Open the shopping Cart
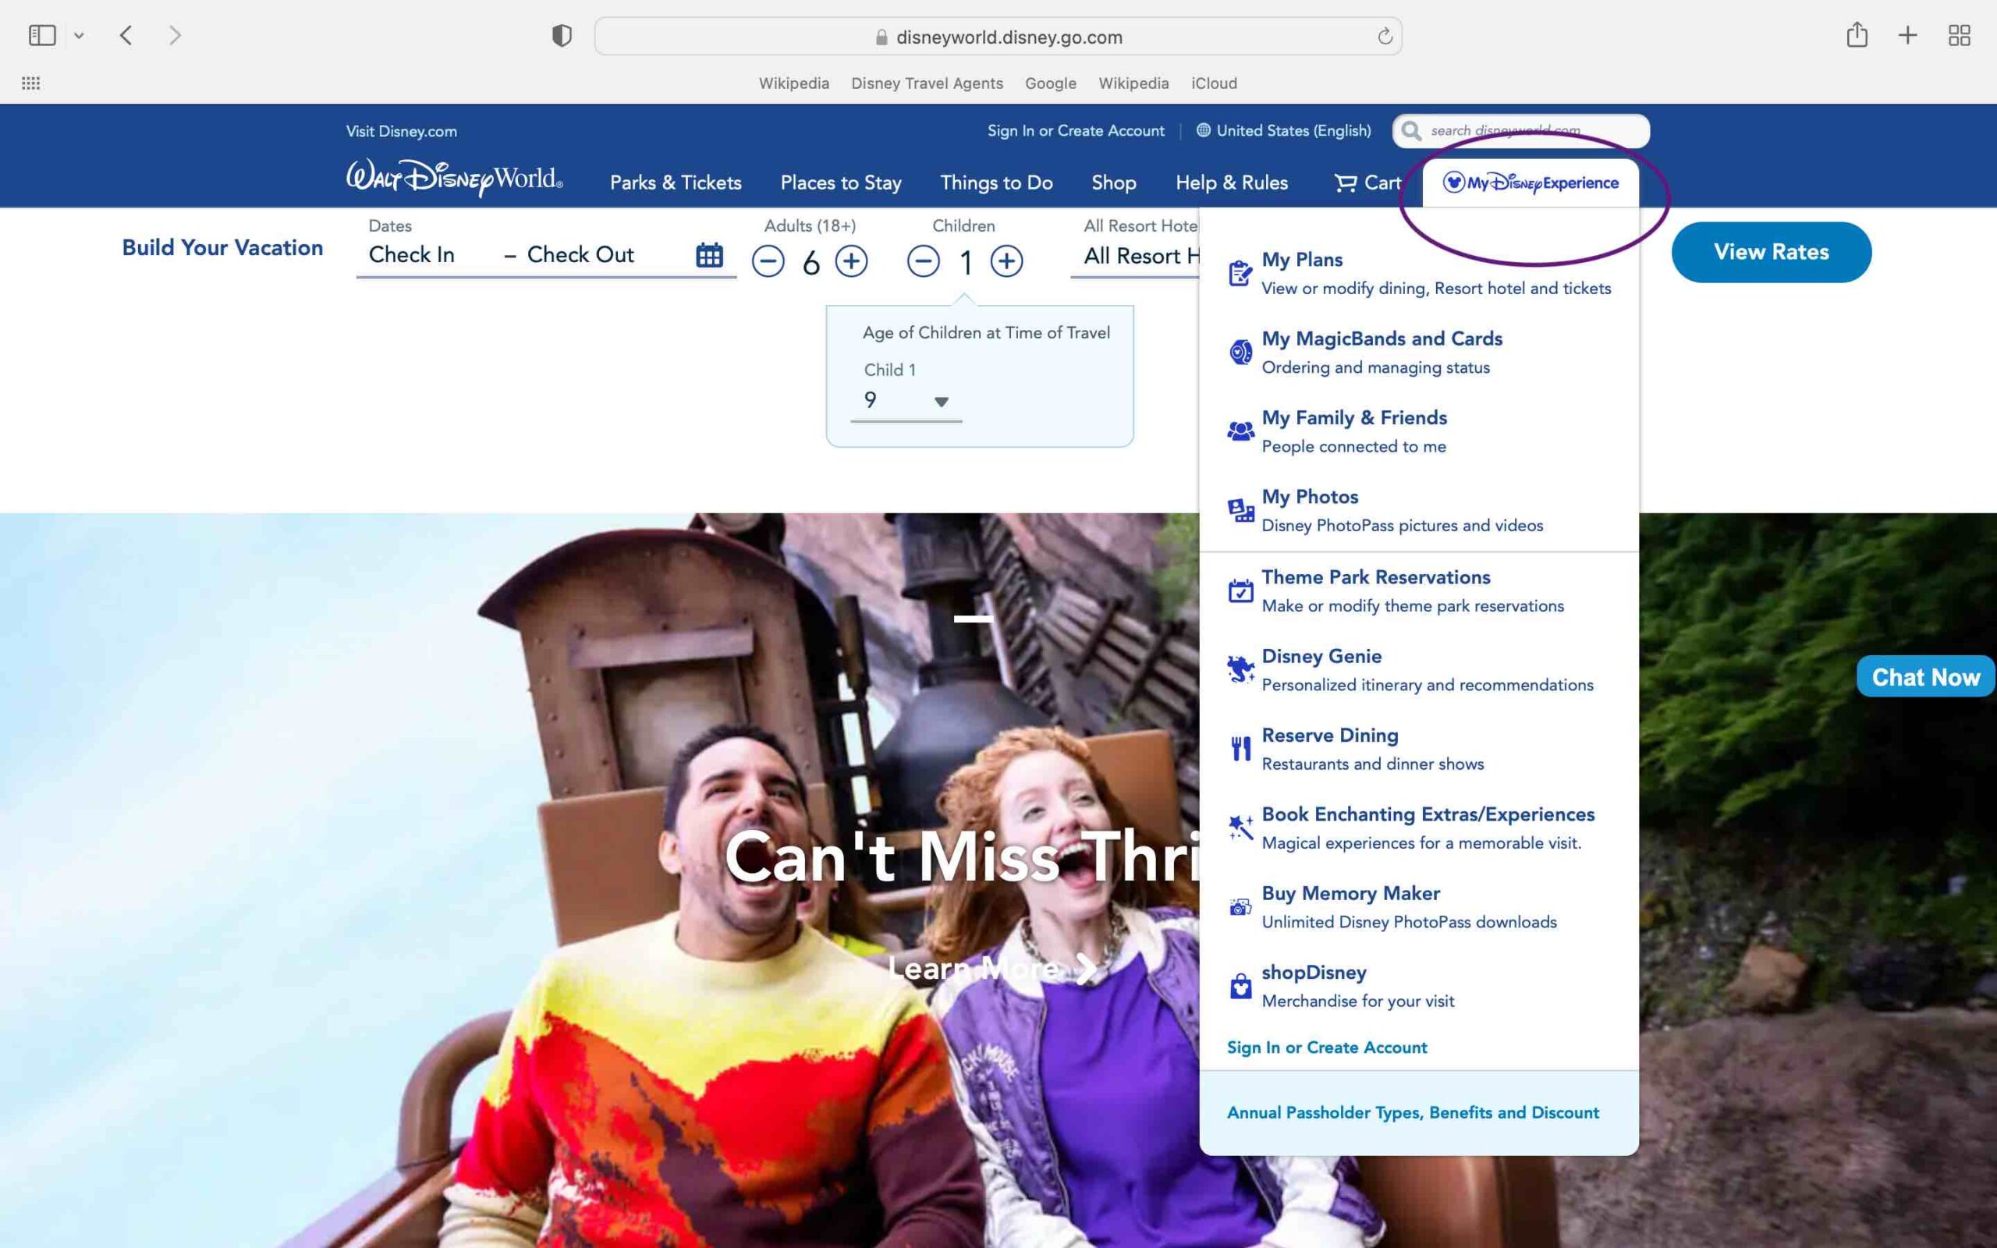The height and width of the screenshot is (1248, 1997). coord(1367,183)
